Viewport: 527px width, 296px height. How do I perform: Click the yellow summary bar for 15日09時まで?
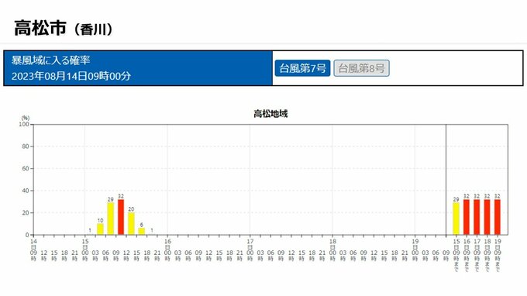click(x=456, y=219)
